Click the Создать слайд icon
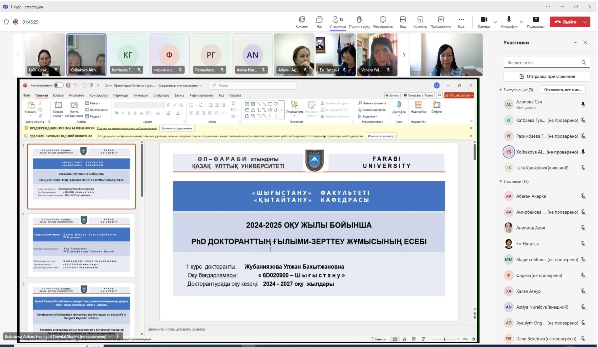The height and width of the screenshot is (347, 598). (x=58, y=105)
